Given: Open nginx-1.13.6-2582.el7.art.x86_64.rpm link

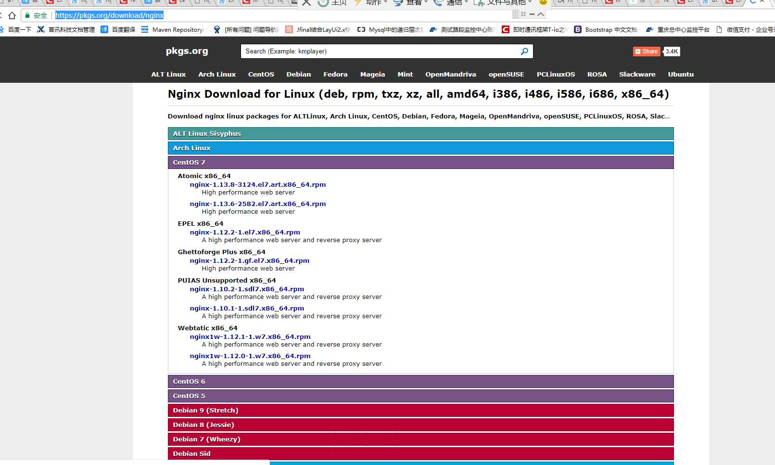Looking at the screenshot, I should point(258,204).
